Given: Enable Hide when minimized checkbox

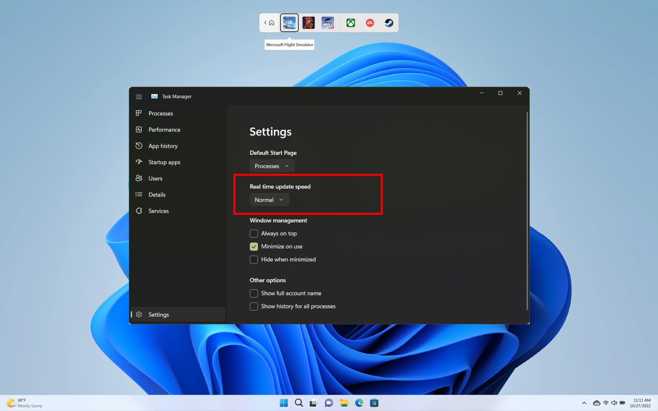Looking at the screenshot, I should click(x=254, y=259).
